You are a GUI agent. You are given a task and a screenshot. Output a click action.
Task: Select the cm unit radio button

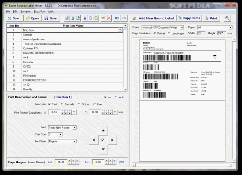click(x=105, y=97)
